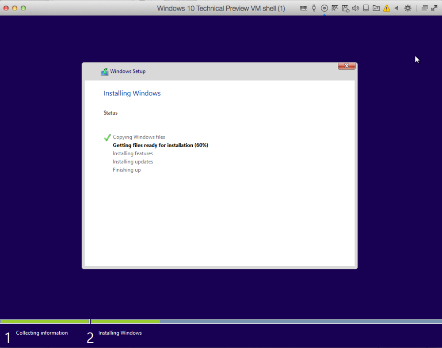The width and height of the screenshot is (442, 348).
Task: Close the Windows Setup dialog
Action: pos(347,66)
